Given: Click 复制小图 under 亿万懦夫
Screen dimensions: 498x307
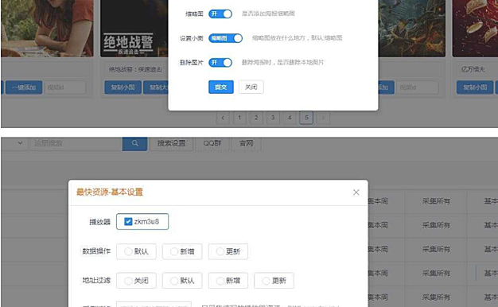Looking at the screenshot, I should (x=475, y=87).
